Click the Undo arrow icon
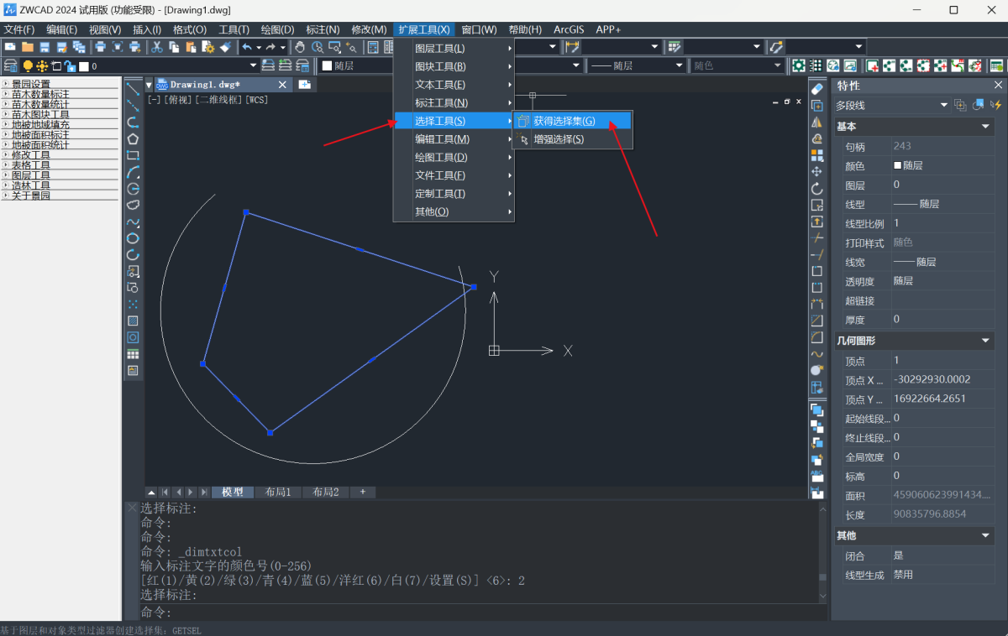Screen dimensions: 1008x636 [245, 47]
